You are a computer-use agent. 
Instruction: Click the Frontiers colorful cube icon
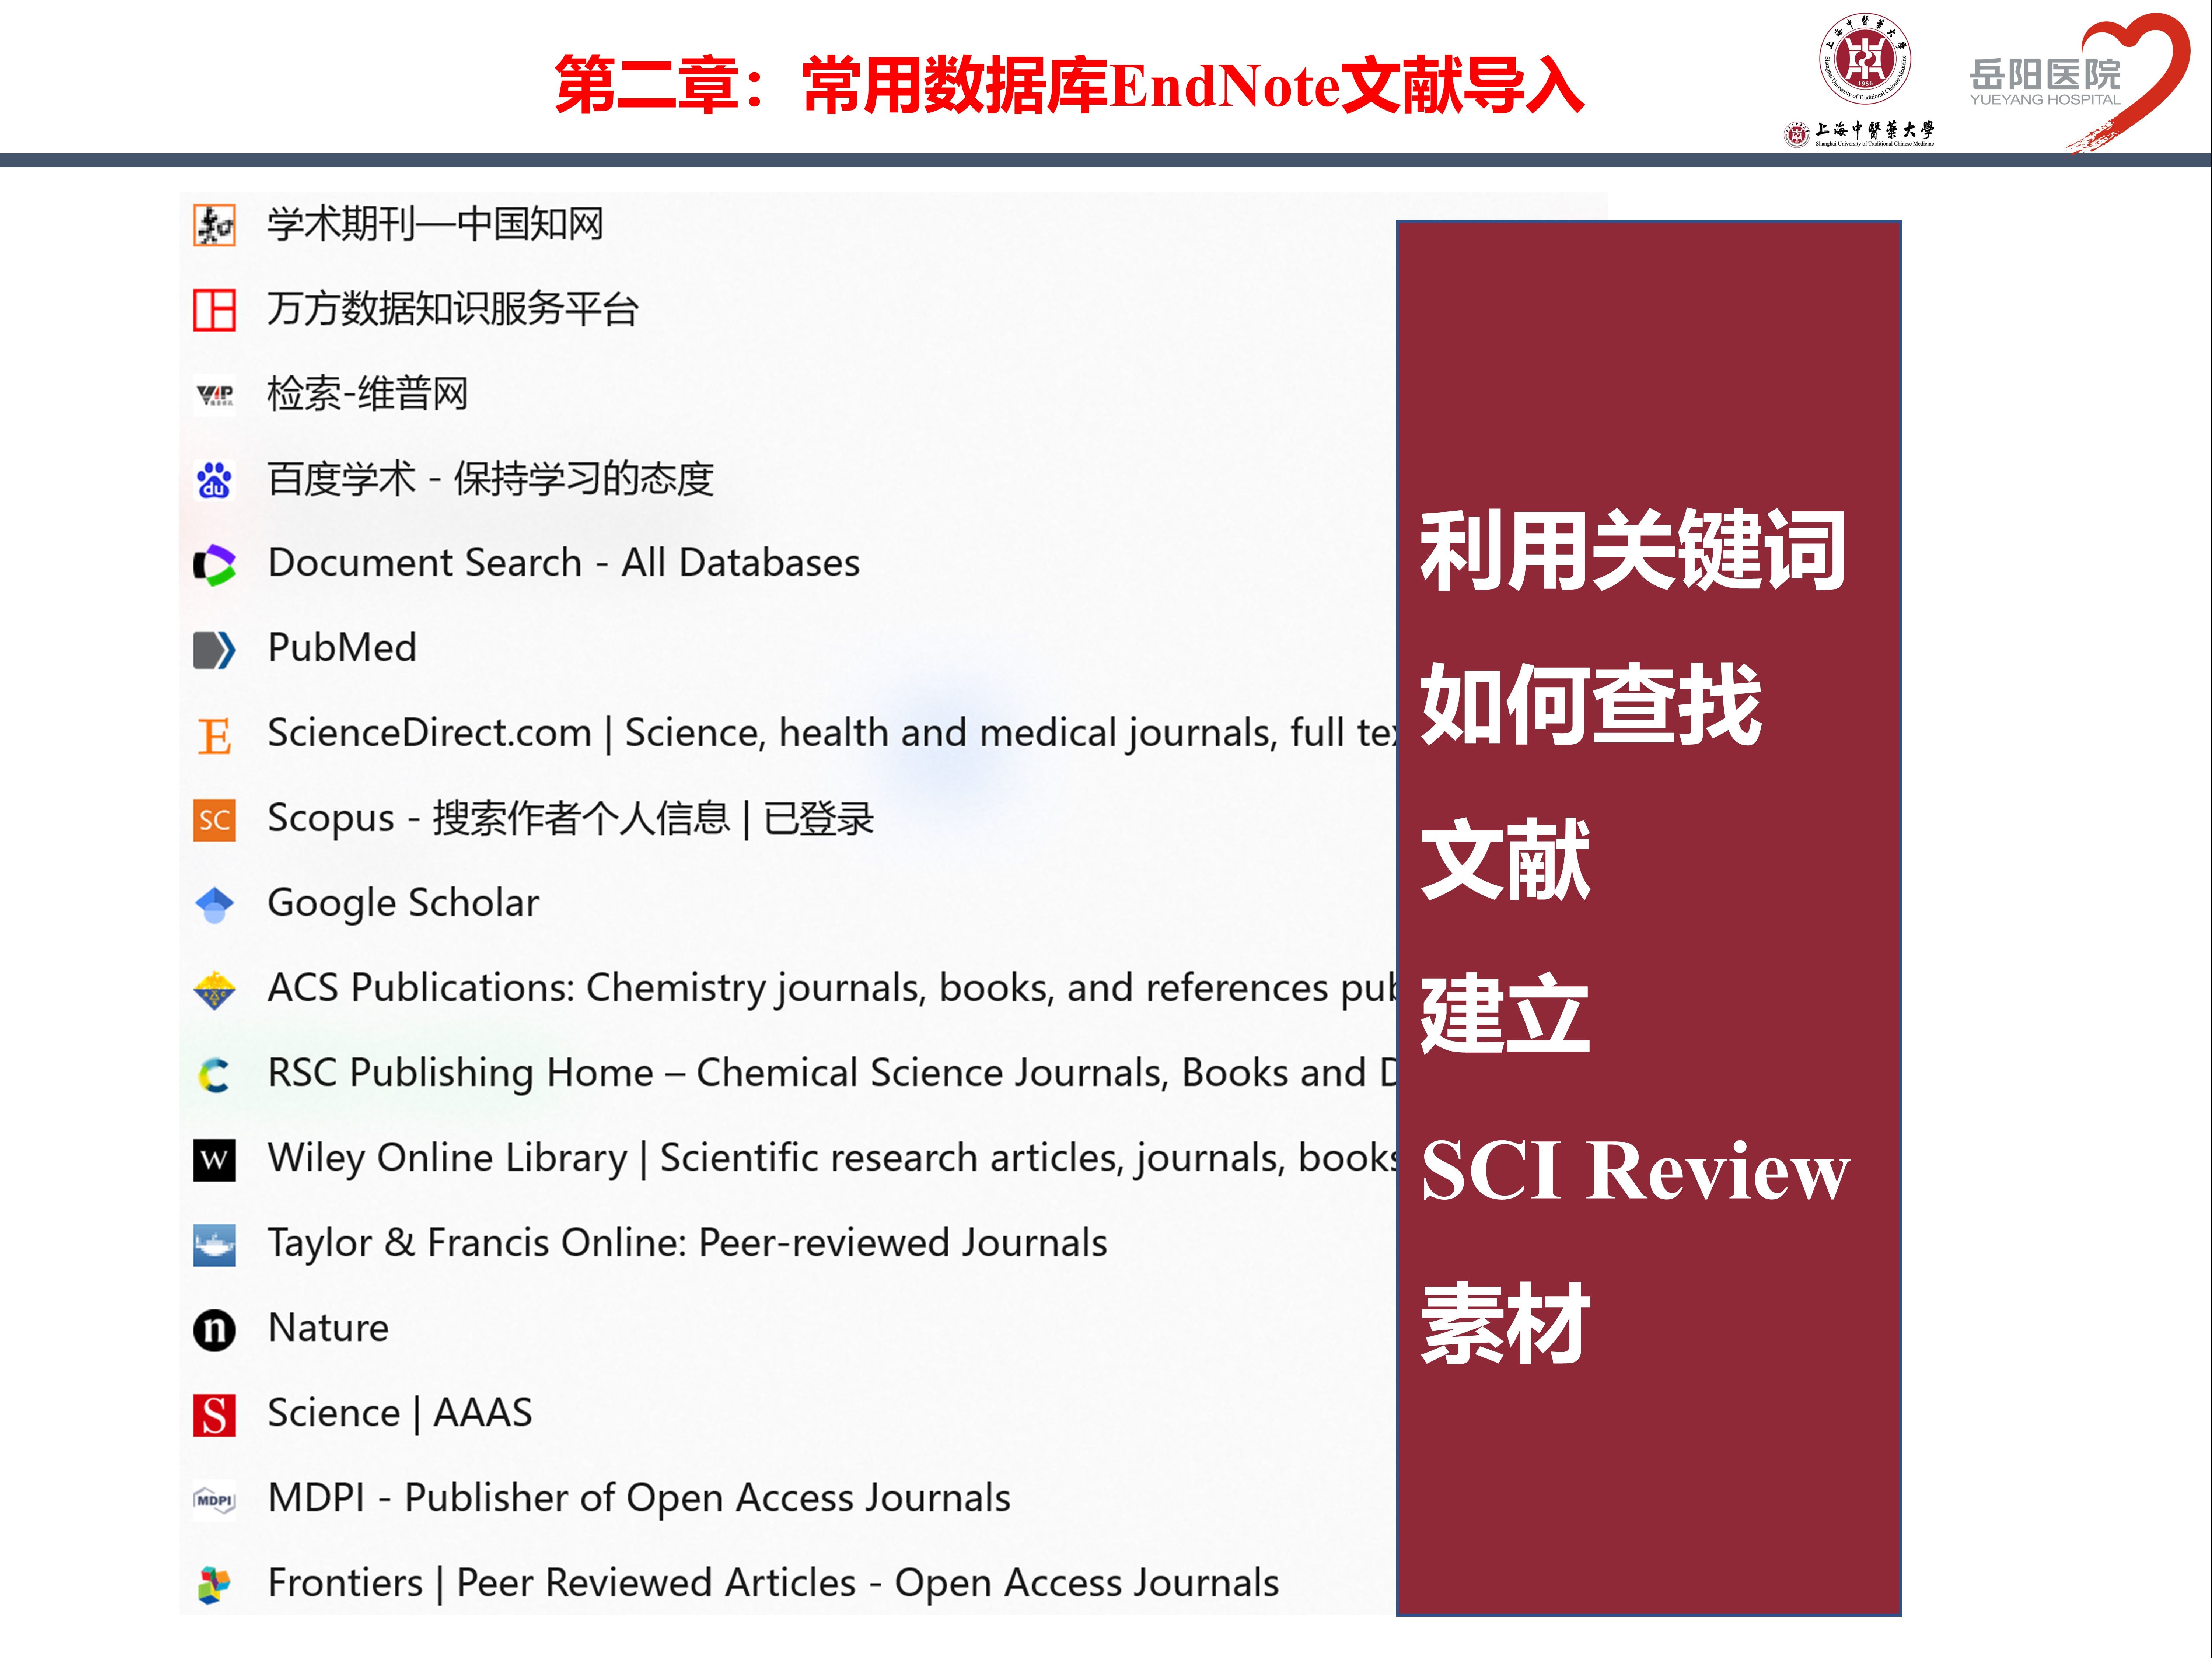pyautogui.click(x=214, y=1585)
